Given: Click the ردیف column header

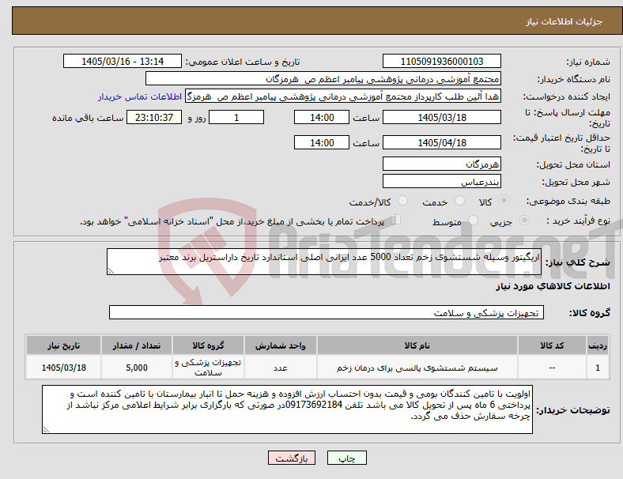Looking at the screenshot, I should 597,345.
